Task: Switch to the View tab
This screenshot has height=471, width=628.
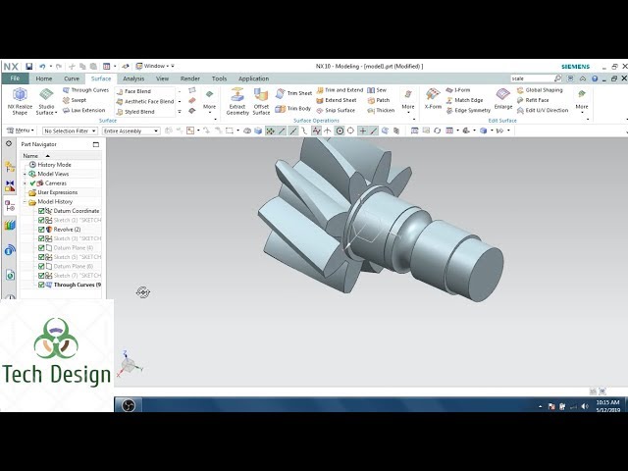Action: click(162, 78)
